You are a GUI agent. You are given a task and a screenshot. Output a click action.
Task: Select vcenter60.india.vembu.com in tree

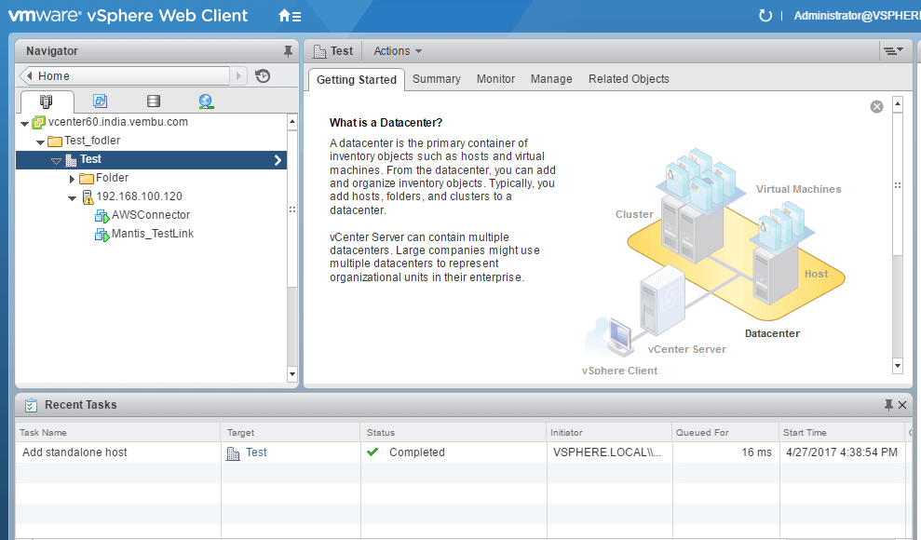point(118,122)
